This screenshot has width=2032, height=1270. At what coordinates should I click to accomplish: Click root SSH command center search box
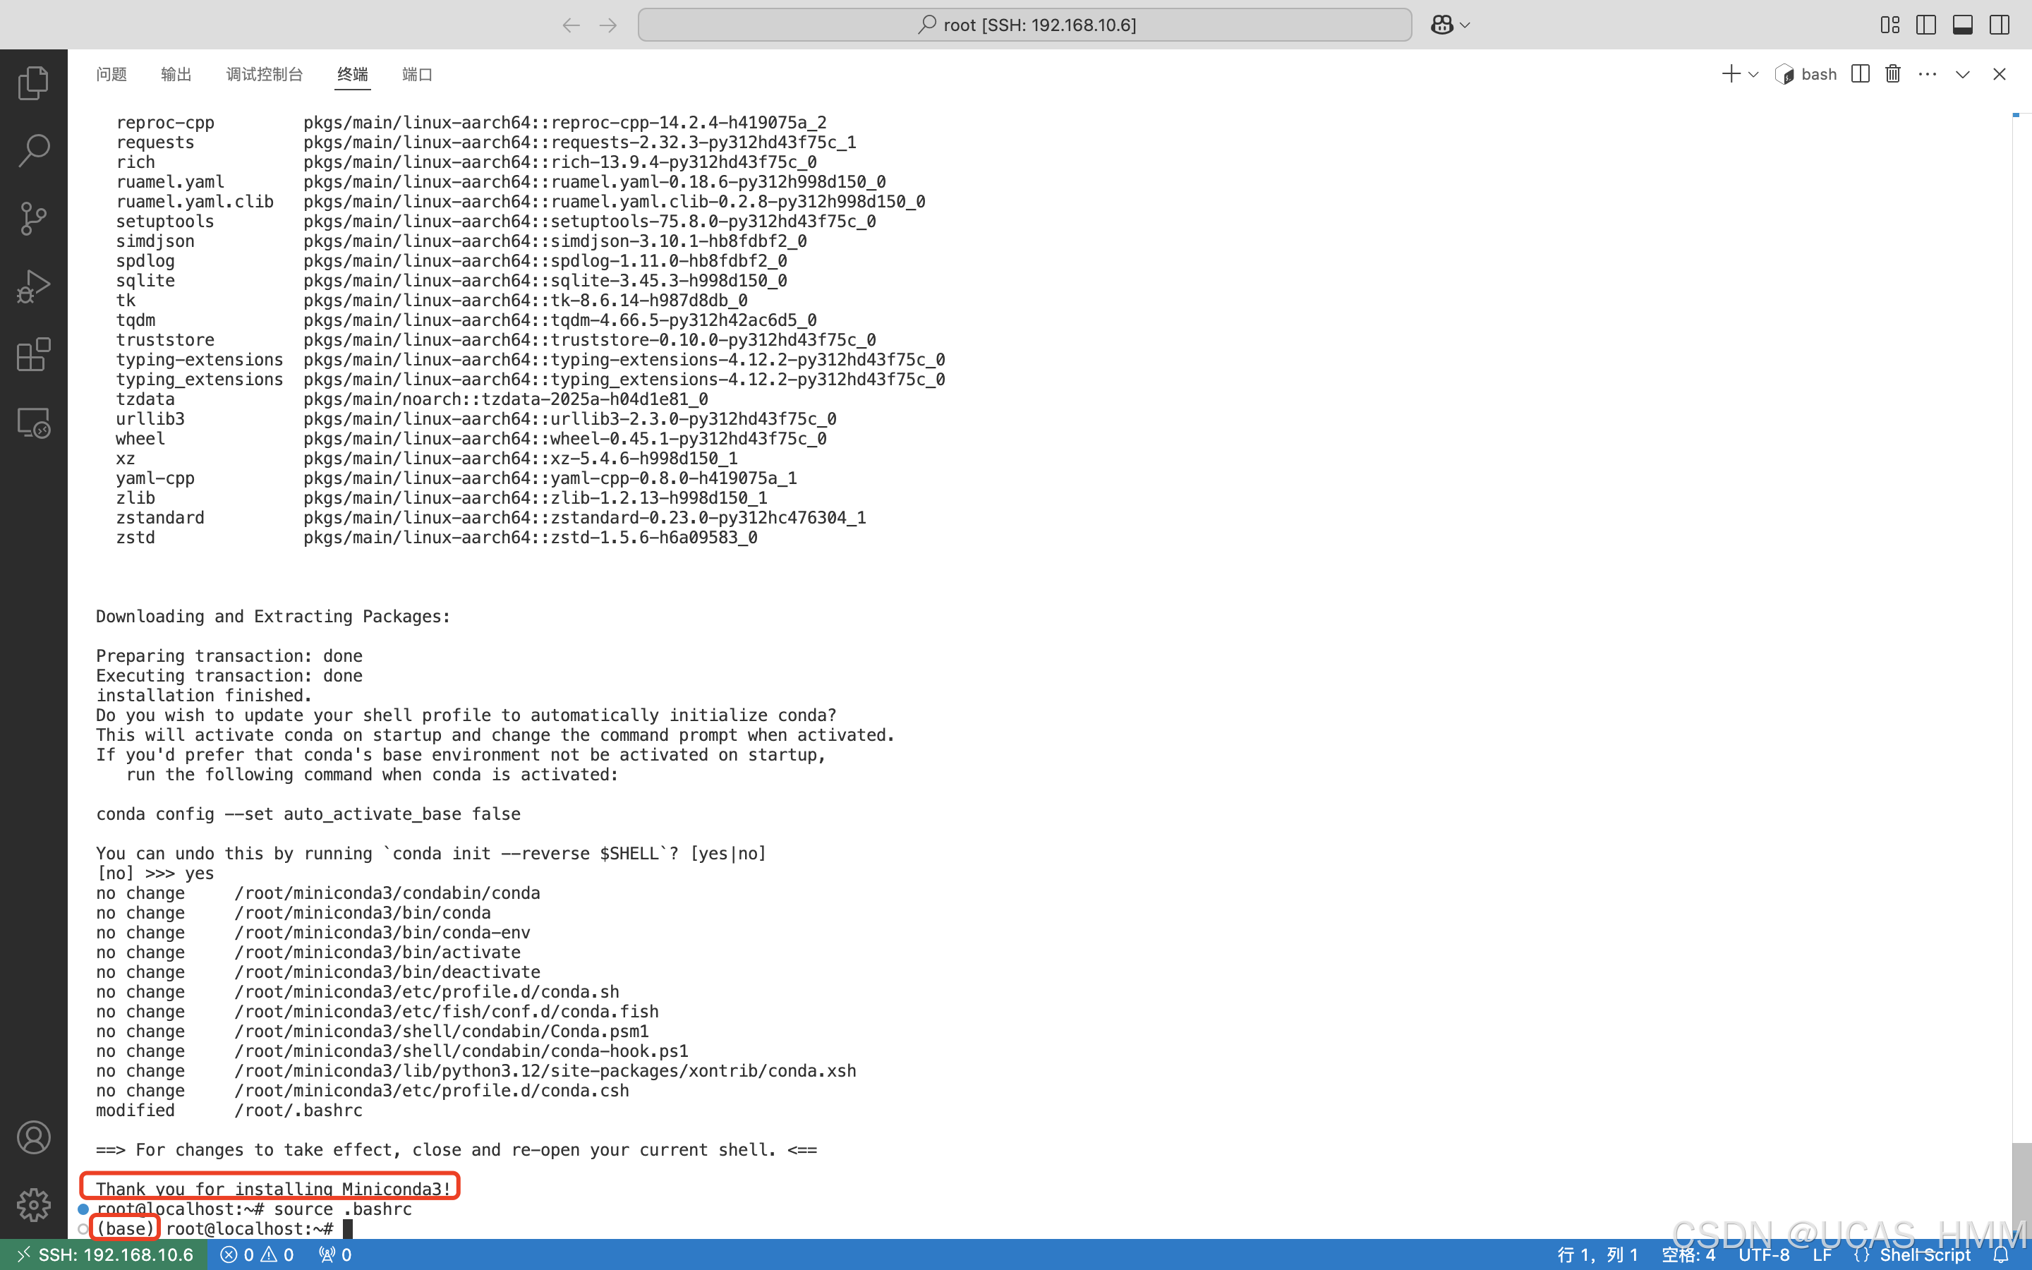coord(1024,25)
